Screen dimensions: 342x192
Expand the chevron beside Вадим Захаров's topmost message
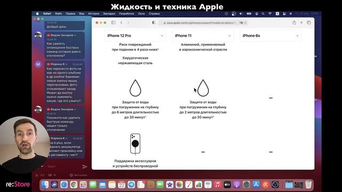pyautogui.click(x=75, y=35)
